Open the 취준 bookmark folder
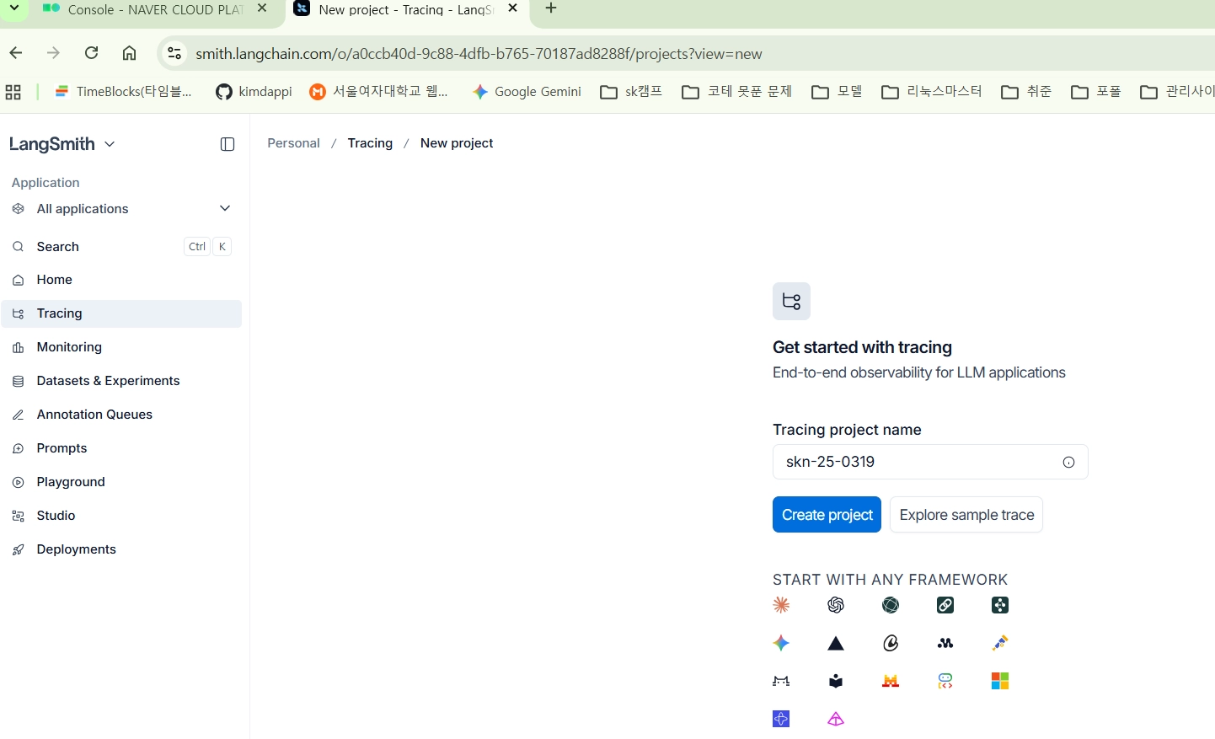Screen dimensions: 1215x739 pos(1026,92)
